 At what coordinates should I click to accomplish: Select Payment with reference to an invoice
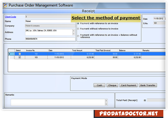tap(78, 23)
